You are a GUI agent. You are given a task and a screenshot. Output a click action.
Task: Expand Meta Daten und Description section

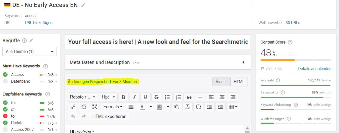pyautogui.click(x=158, y=62)
